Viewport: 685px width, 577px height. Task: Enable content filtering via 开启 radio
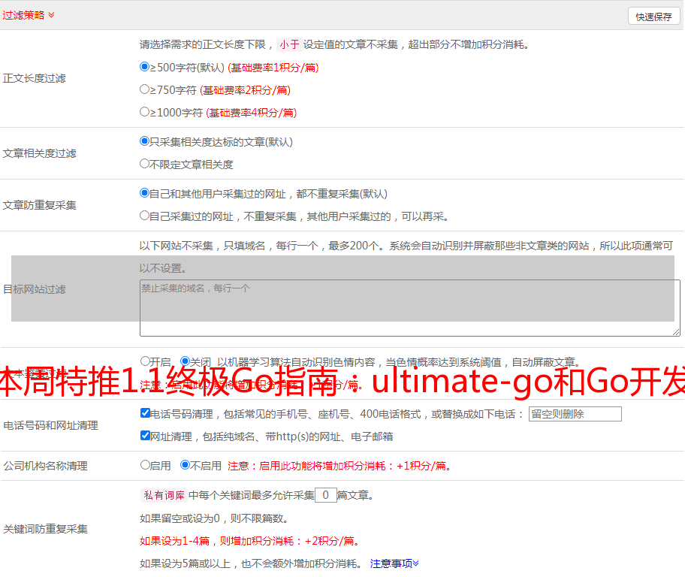tap(145, 361)
